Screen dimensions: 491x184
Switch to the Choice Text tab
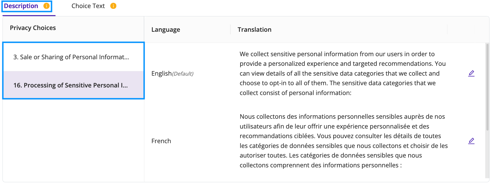pyautogui.click(x=88, y=6)
